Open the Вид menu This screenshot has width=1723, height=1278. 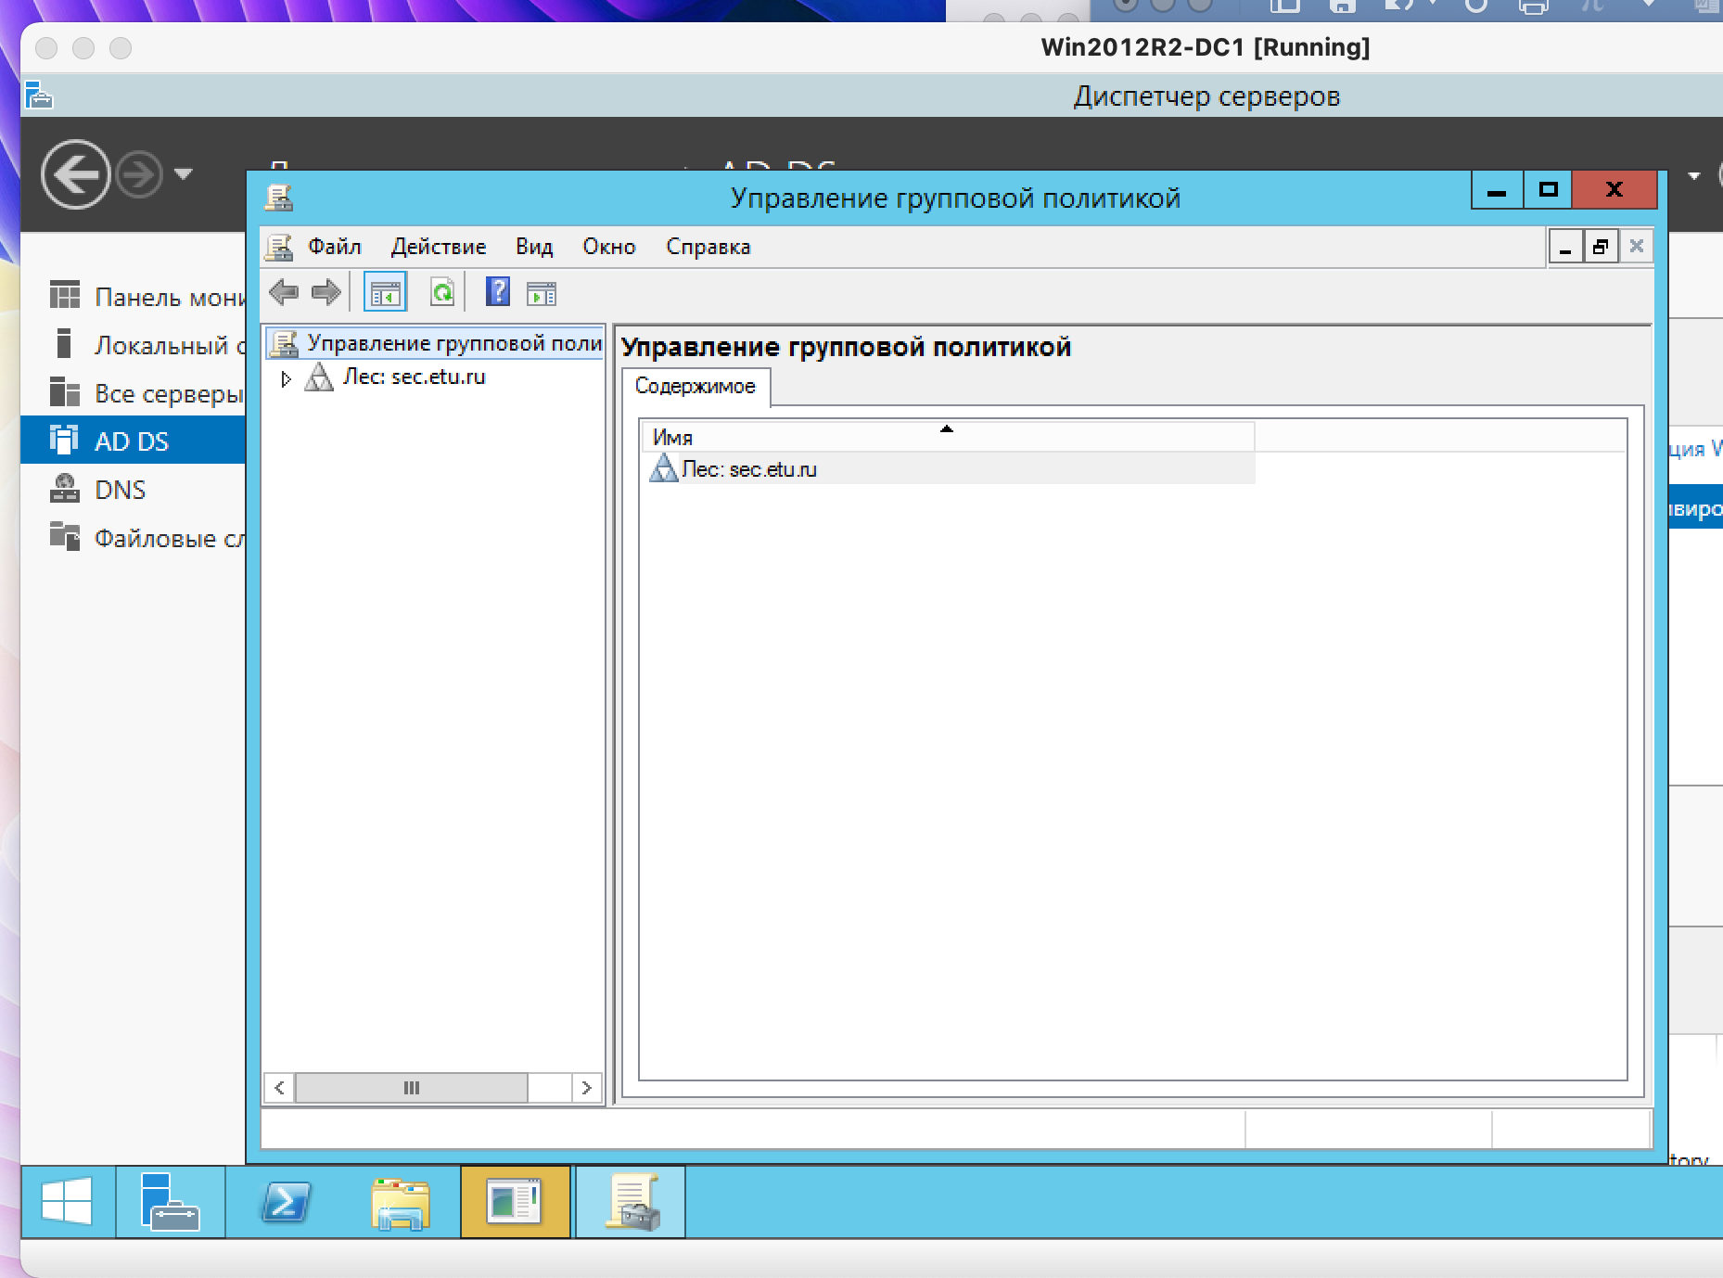coord(534,247)
